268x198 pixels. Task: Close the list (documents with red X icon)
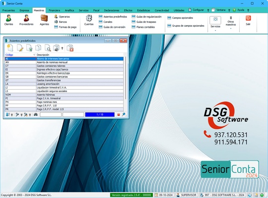tap(70, 48)
